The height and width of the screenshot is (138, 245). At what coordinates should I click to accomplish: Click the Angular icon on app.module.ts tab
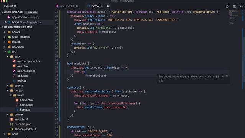pos(57,6)
